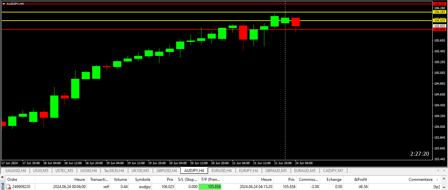This screenshot has height=190, width=448.
Task: Sort by the &Profit column header
Action: coord(356,180)
